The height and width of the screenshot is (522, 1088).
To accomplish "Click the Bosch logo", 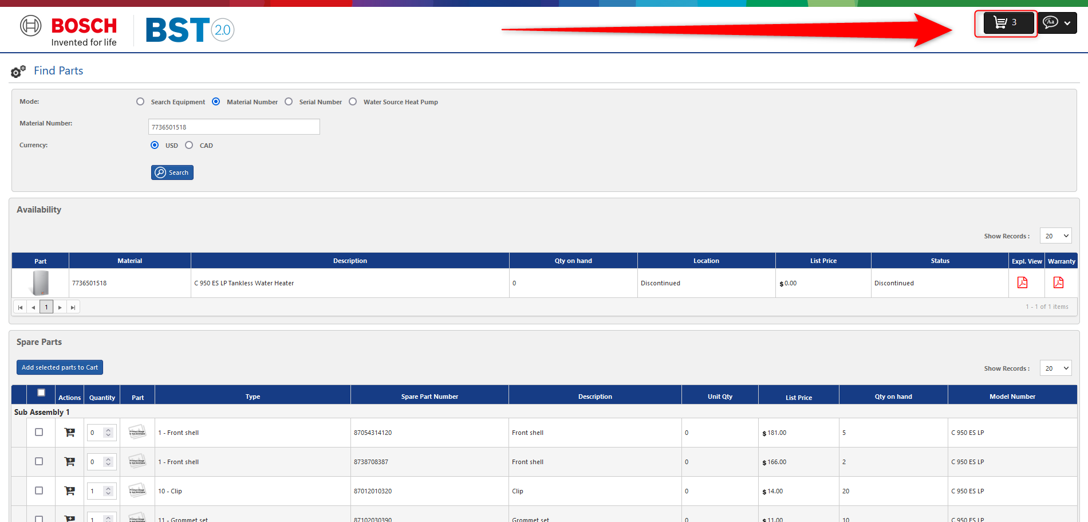I will click(x=69, y=31).
